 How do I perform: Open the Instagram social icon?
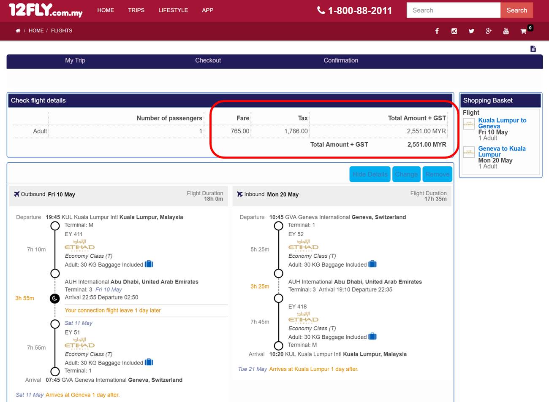454,31
